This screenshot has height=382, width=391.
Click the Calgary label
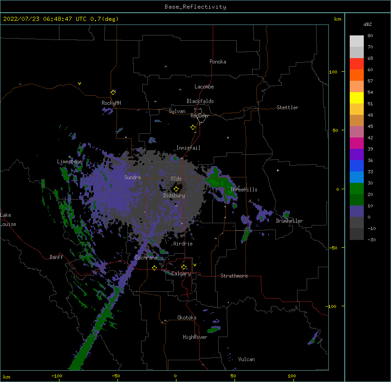coord(181,274)
